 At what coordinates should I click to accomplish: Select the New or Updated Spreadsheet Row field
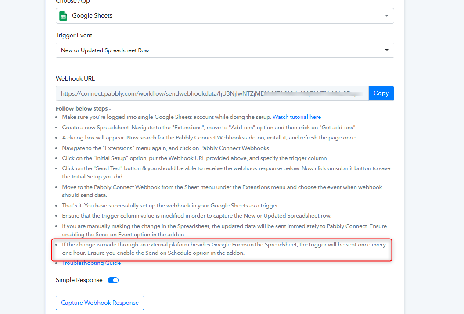[x=225, y=50]
